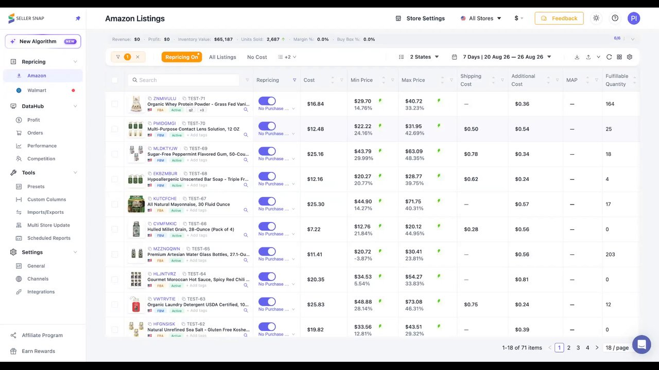Sort by the Min Price column arrows
This screenshot has height=370, width=659.
[x=384, y=80]
